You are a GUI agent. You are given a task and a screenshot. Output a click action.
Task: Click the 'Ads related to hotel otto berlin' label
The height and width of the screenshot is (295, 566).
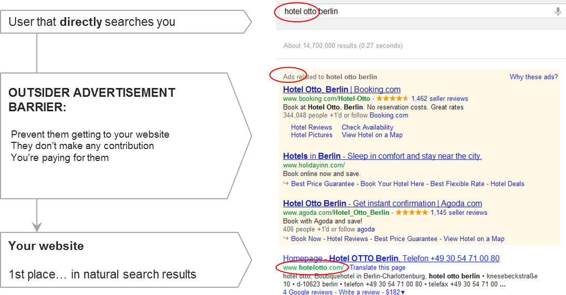coord(330,77)
